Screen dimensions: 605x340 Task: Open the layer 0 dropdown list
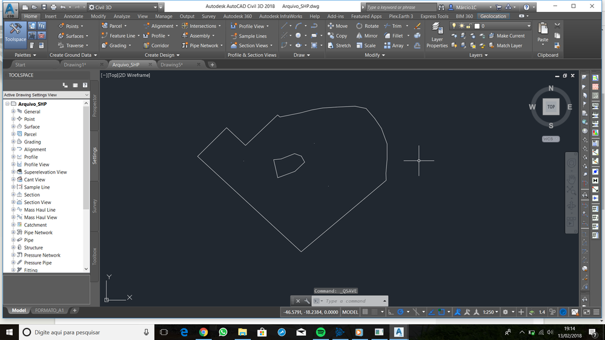tap(491, 26)
